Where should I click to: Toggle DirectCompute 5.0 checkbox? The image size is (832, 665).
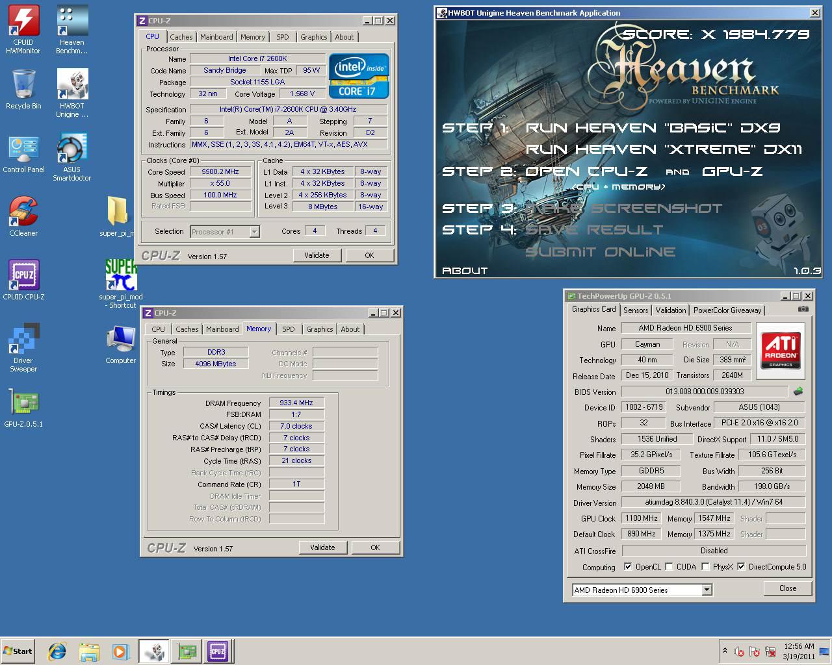coord(741,566)
